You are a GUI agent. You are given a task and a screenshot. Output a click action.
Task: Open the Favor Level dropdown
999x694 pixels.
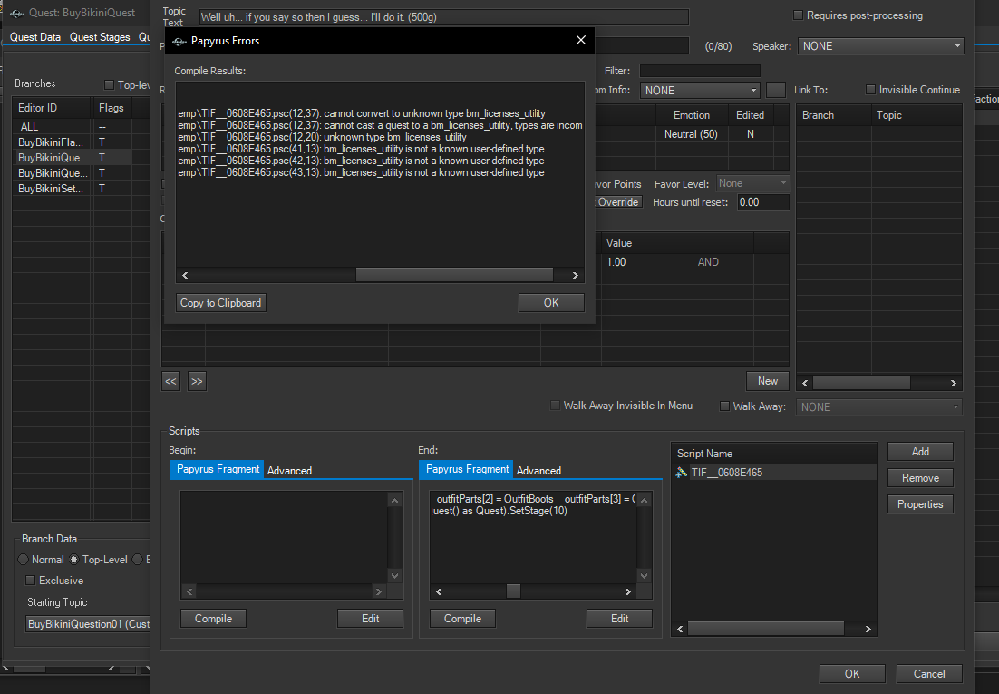pos(753,183)
